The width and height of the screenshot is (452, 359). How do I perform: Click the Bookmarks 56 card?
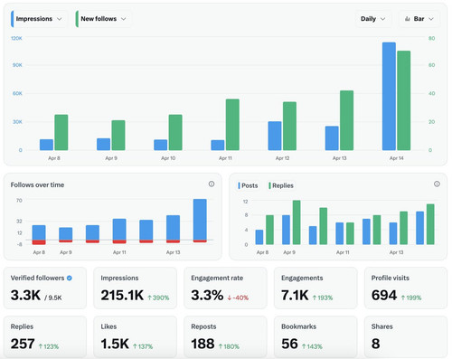pyautogui.click(x=315, y=336)
